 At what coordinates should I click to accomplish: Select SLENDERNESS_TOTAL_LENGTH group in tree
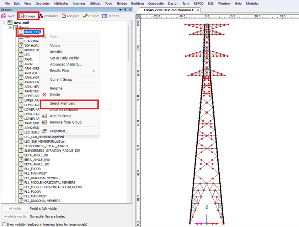(46, 146)
